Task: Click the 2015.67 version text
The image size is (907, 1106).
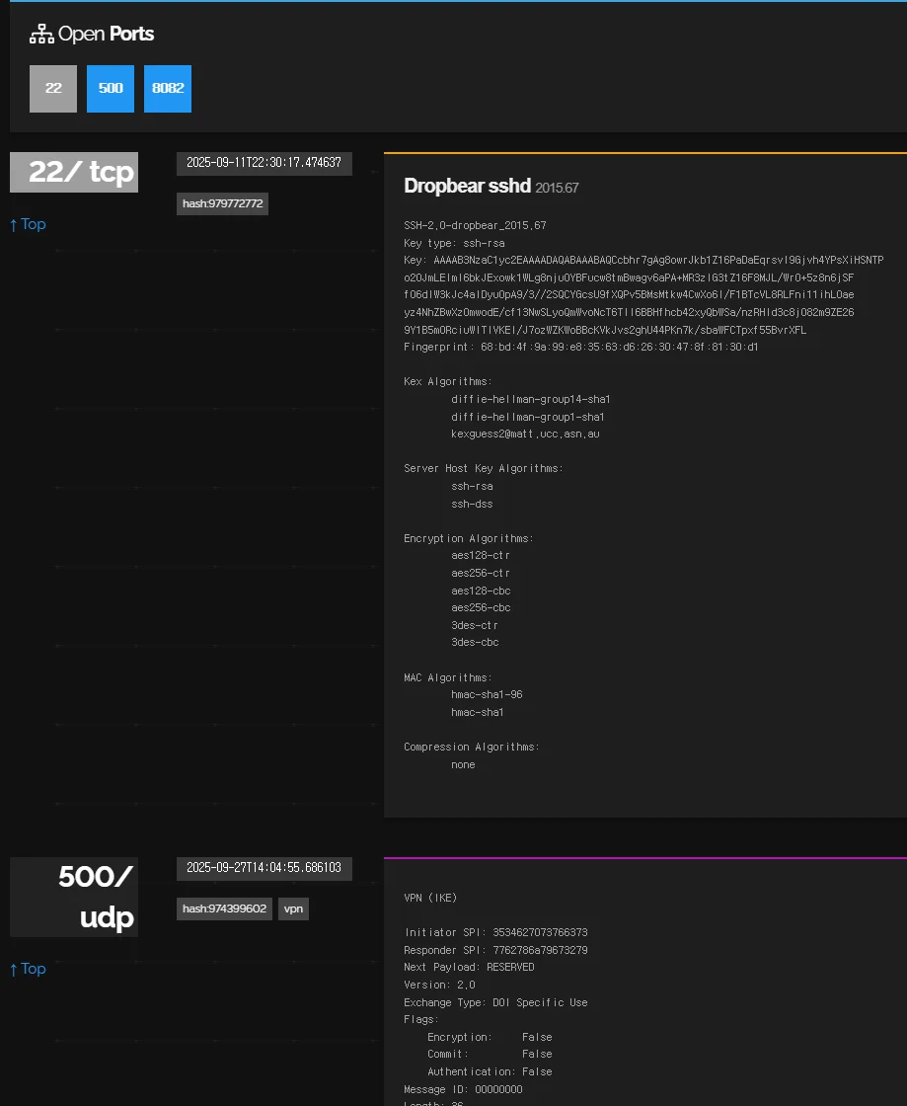Action: (557, 188)
